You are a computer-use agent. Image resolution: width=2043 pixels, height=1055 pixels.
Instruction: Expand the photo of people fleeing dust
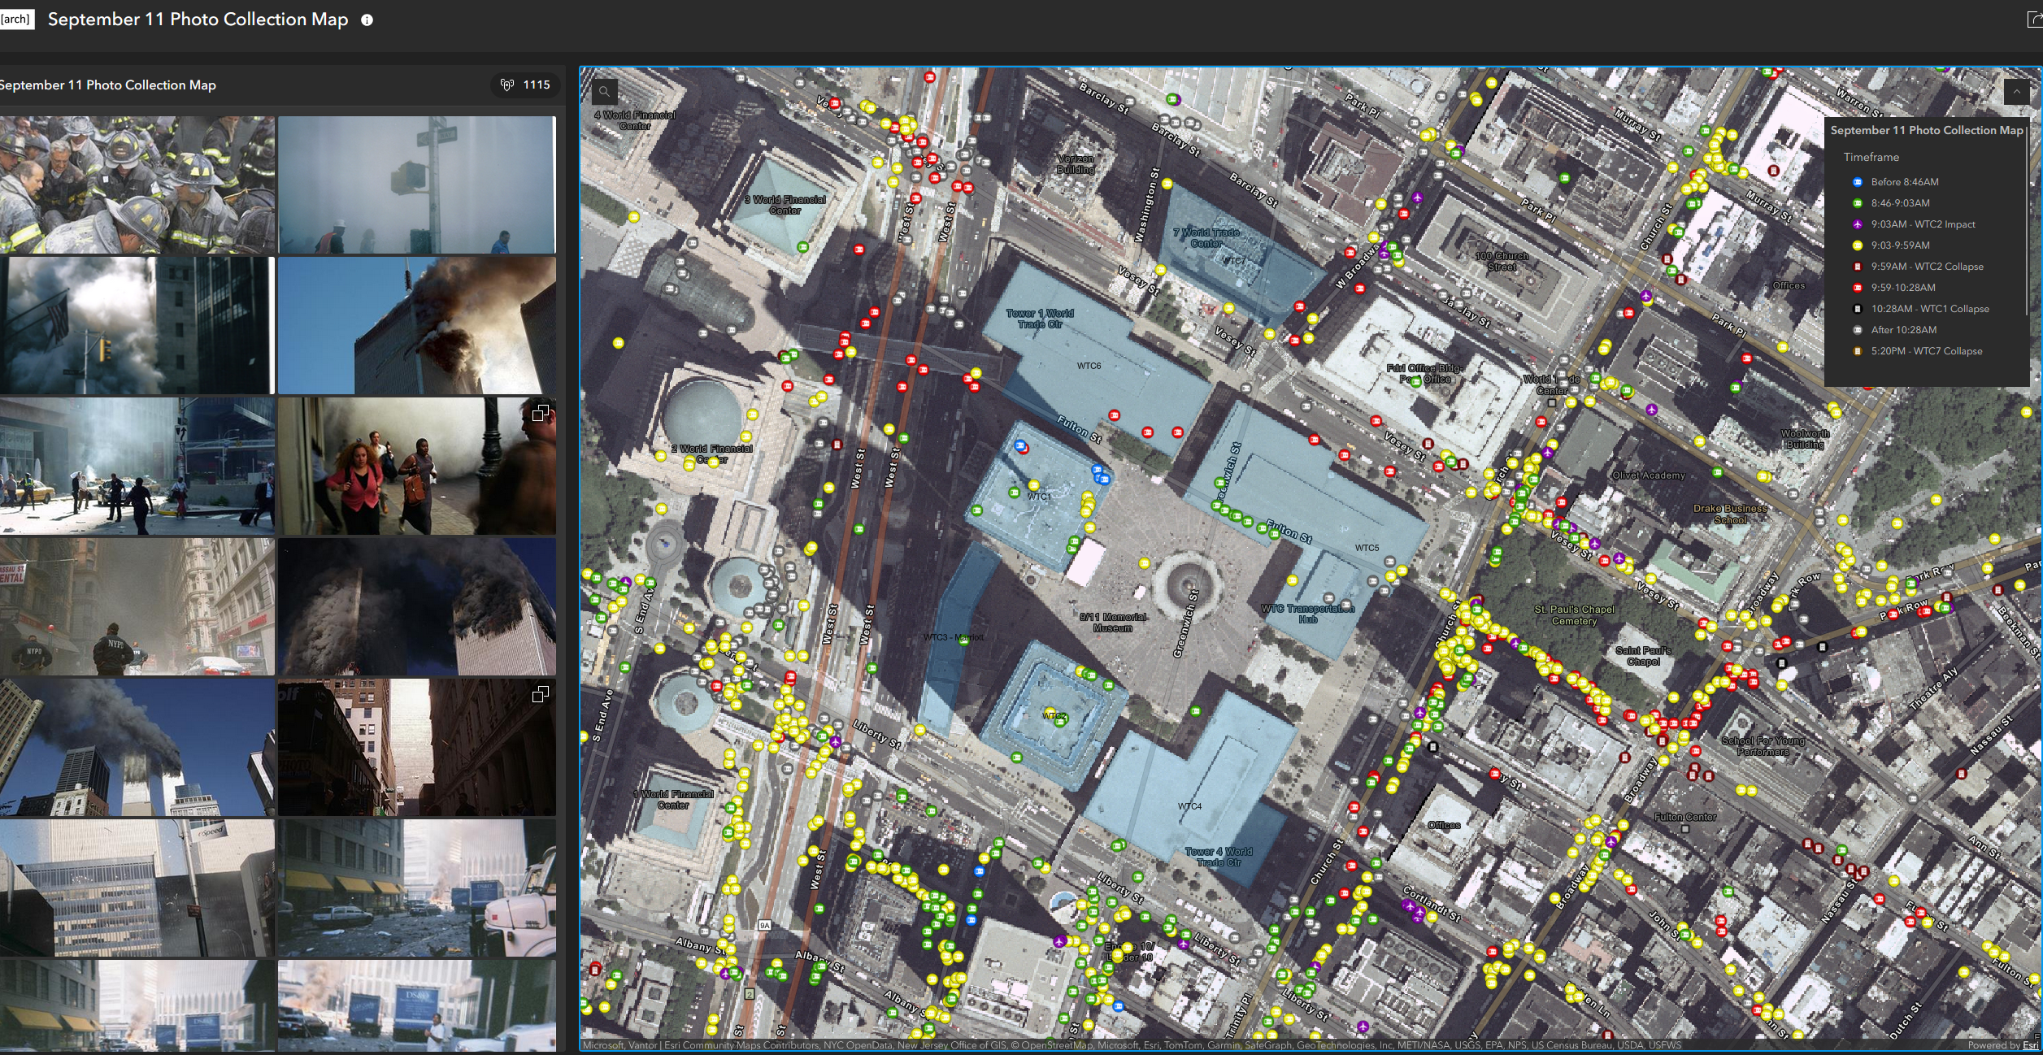pyautogui.click(x=540, y=414)
